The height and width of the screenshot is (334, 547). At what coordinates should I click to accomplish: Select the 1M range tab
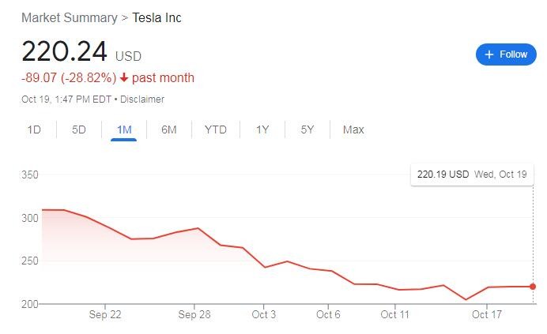[123, 129]
